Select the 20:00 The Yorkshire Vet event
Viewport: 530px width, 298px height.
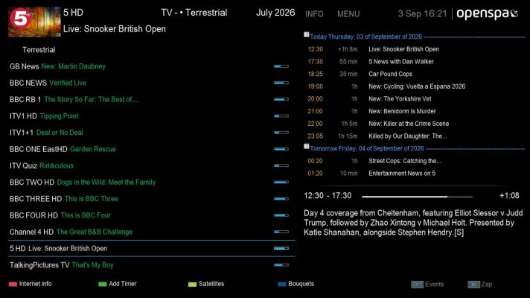(415, 99)
